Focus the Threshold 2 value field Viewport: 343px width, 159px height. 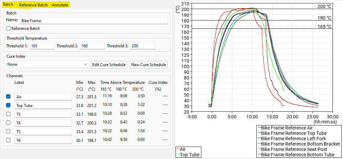[x=92, y=46]
